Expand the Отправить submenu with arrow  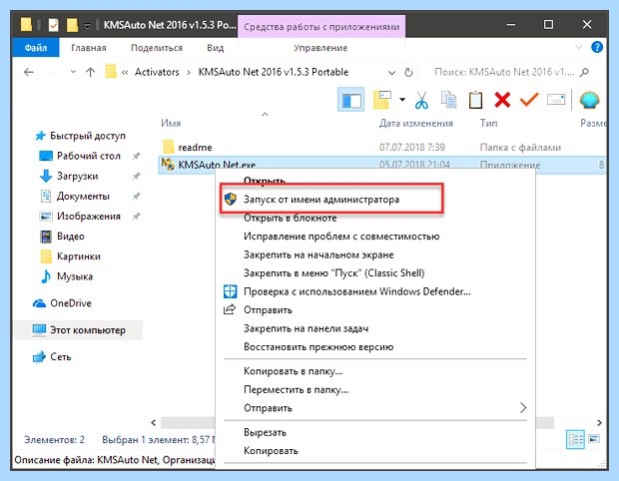coord(523,407)
